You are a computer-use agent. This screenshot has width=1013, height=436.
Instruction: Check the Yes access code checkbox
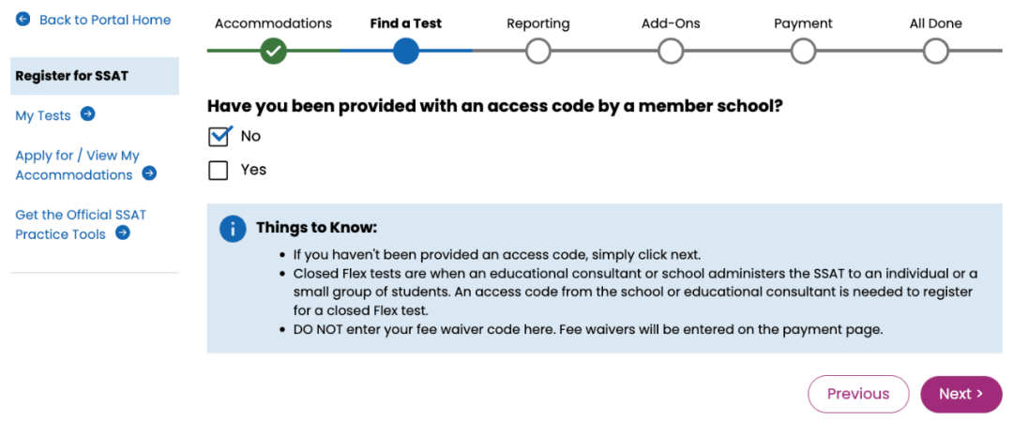[219, 171]
